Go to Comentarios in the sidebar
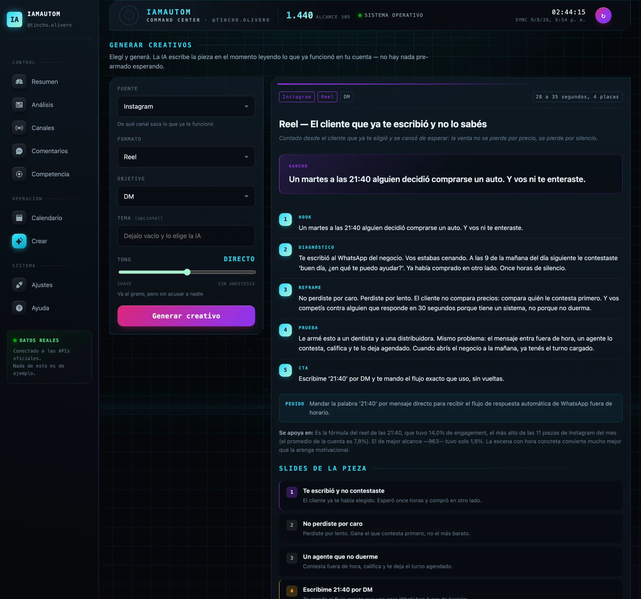Viewport: 641px width, 599px height. (50, 151)
